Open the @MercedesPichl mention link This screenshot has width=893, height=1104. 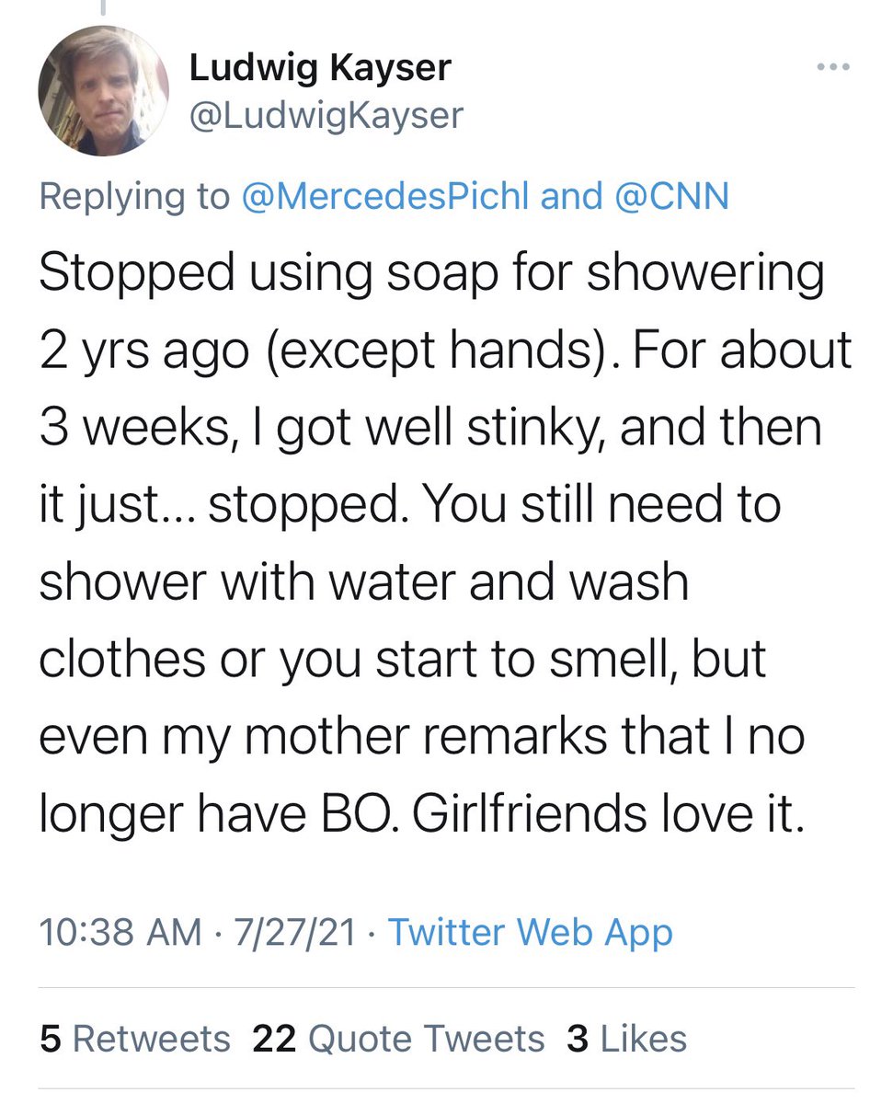tap(385, 197)
